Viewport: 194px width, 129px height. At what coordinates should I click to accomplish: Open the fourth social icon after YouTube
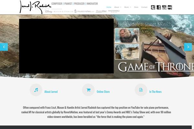tap(170, 7)
